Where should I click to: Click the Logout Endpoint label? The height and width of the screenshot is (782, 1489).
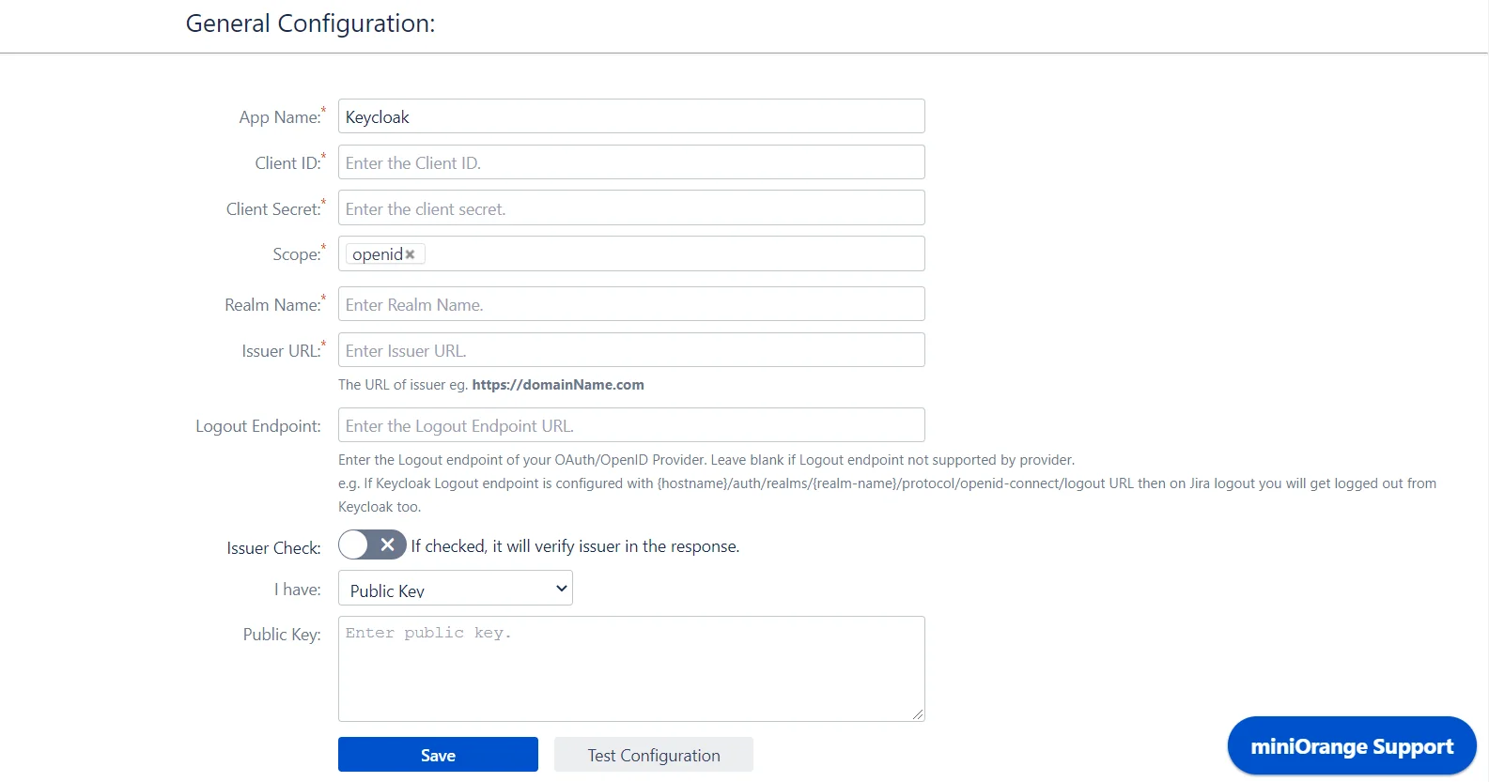[257, 426]
